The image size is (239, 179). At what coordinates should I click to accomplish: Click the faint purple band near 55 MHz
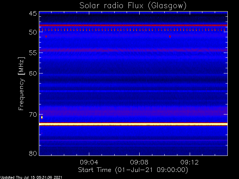click(133, 50)
